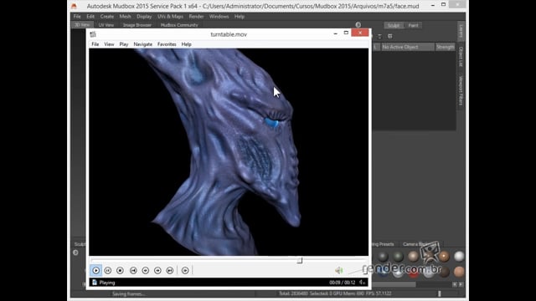The image size is (536, 301).
Task: Open Mudbox File menu
Action: tap(77, 17)
